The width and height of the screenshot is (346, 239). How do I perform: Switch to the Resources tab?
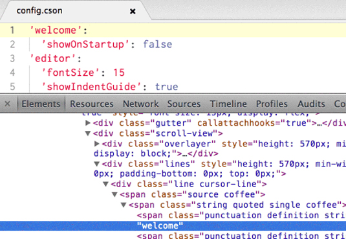point(92,104)
